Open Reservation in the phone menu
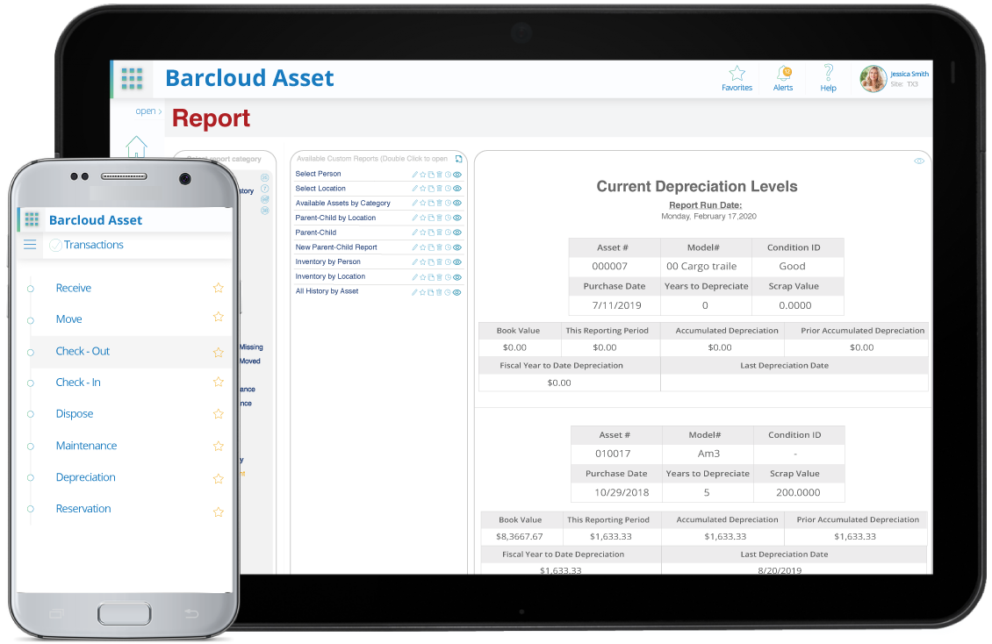Image resolution: width=992 pixels, height=644 pixels. click(83, 509)
